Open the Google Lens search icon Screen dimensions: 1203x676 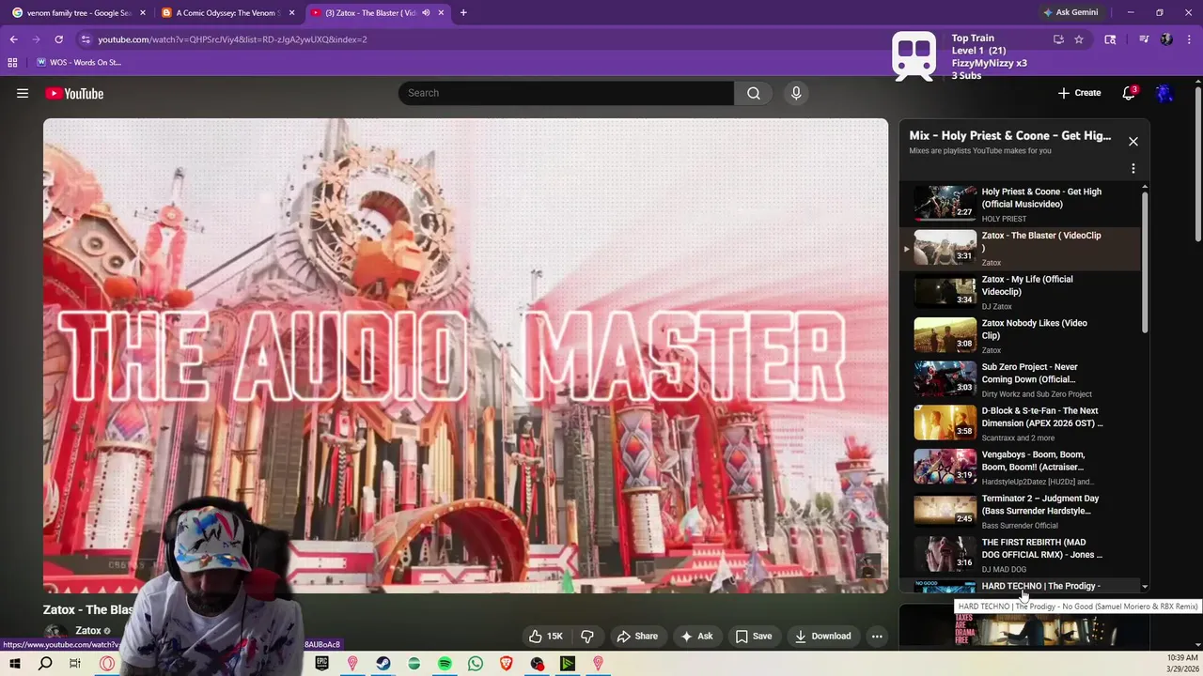(x=1110, y=39)
